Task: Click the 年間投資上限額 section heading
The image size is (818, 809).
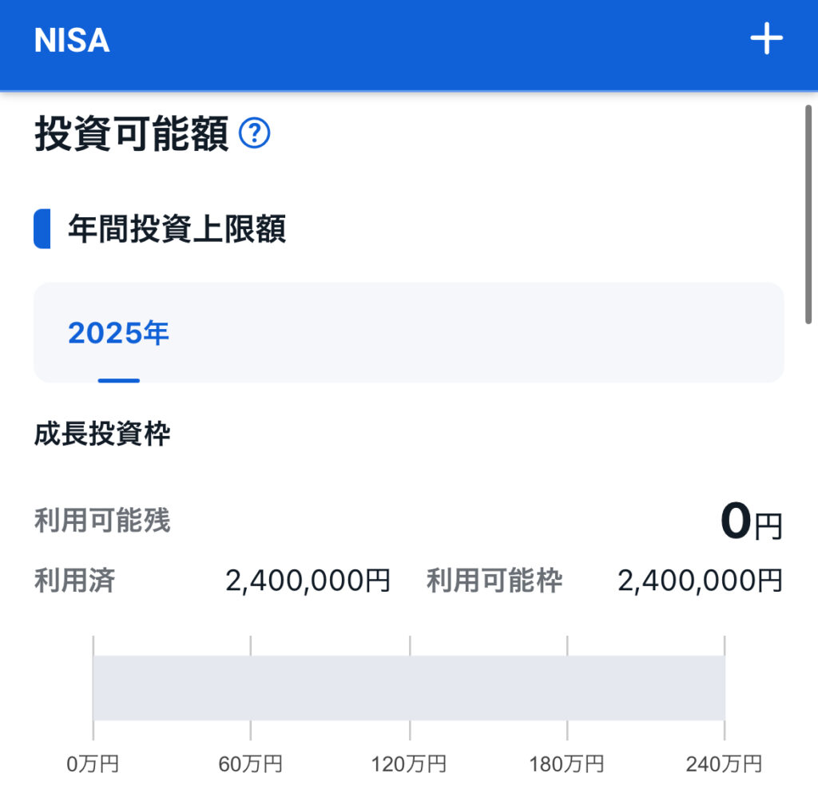Action: tap(177, 230)
